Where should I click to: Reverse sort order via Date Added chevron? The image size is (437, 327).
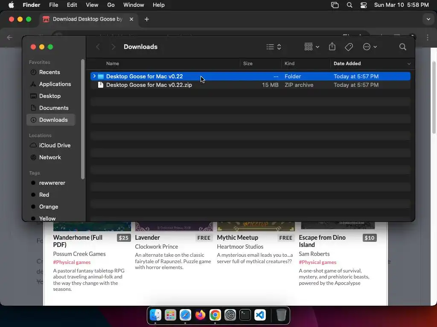[x=409, y=64]
